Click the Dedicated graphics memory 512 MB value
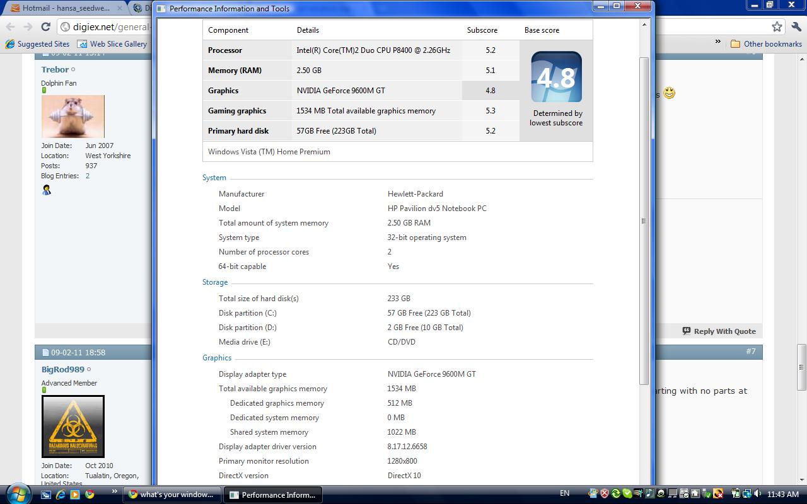The width and height of the screenshot is (807, 504). tap(400, 403)
